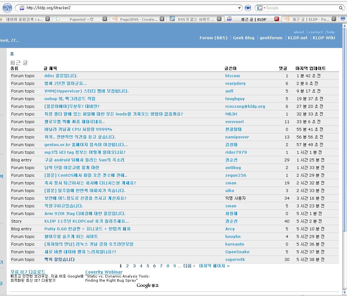Viewport: 347px width, 296px height.
Task: Visit KLDP.net from the top navigation
Action: (x=297, y=38)
